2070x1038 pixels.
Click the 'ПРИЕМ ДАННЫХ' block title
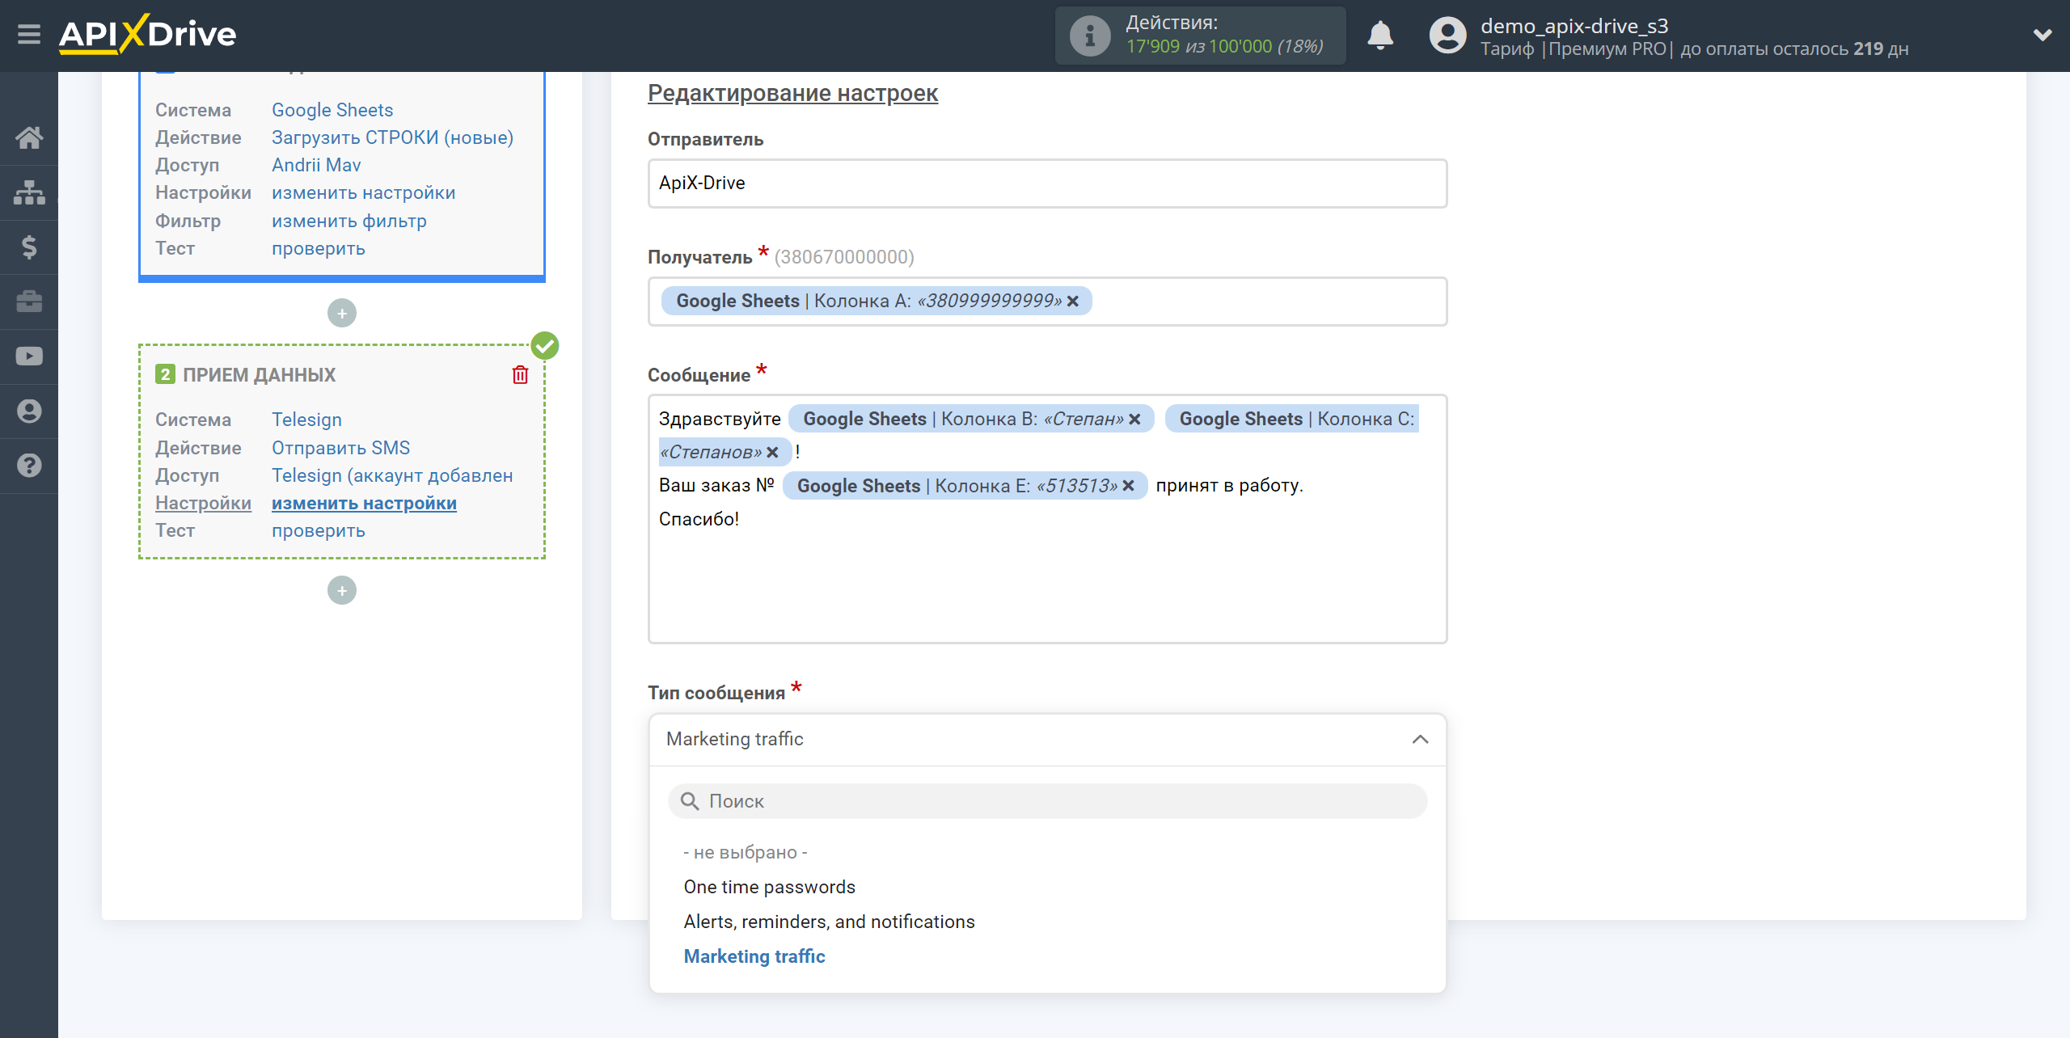tap(259, 374)
